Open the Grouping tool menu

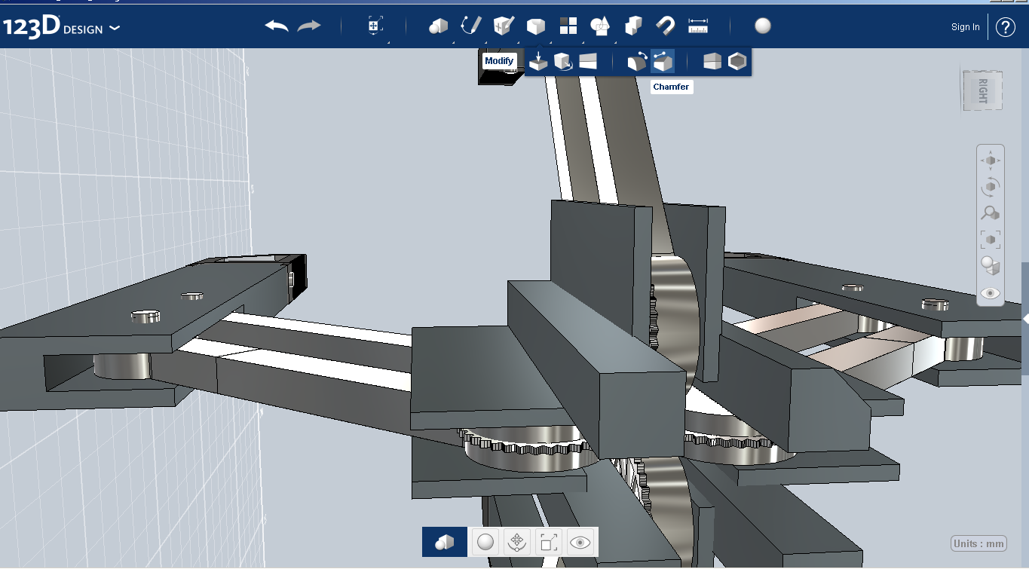[x=600, y=26]
